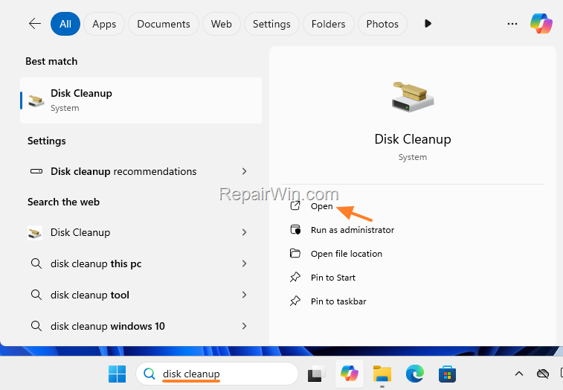563x390 pixels.
Task: Click the Windows Start button
Action: 118,373
